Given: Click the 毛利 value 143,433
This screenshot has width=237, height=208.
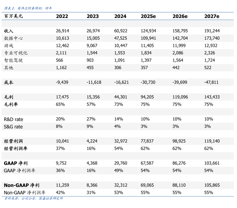Looking at the screenshot, I should (212, 97).
